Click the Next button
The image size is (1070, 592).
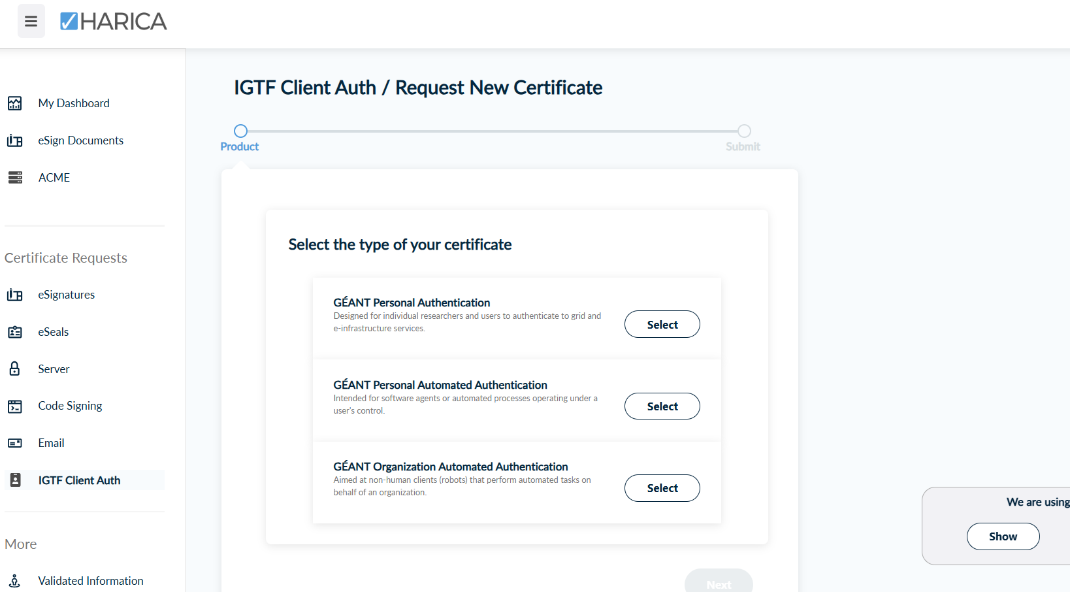[719, 583]
